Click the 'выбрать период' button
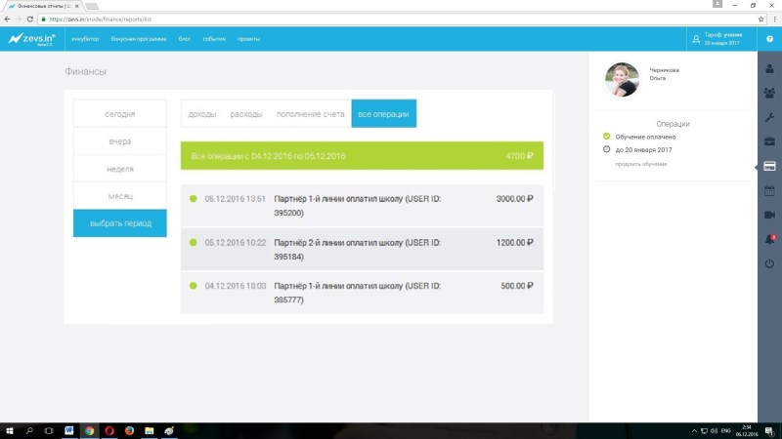The width and height of the screenshot is (782, 439). tap(119, 223)
